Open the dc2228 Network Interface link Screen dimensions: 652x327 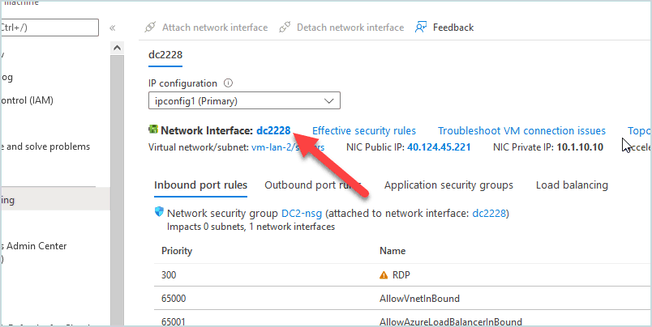[273, 130]
